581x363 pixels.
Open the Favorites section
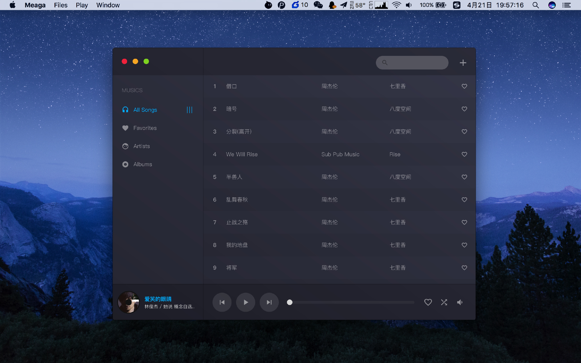pyautogui.click(x=145, y=128)
